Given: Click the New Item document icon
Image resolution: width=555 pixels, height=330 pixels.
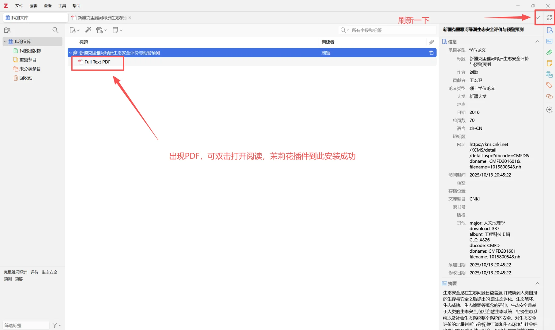Looking at the screenshot, I should pyautogui.click(x=73, y=30).
